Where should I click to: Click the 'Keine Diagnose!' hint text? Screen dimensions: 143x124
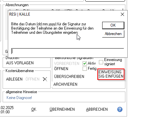point(19,98)
